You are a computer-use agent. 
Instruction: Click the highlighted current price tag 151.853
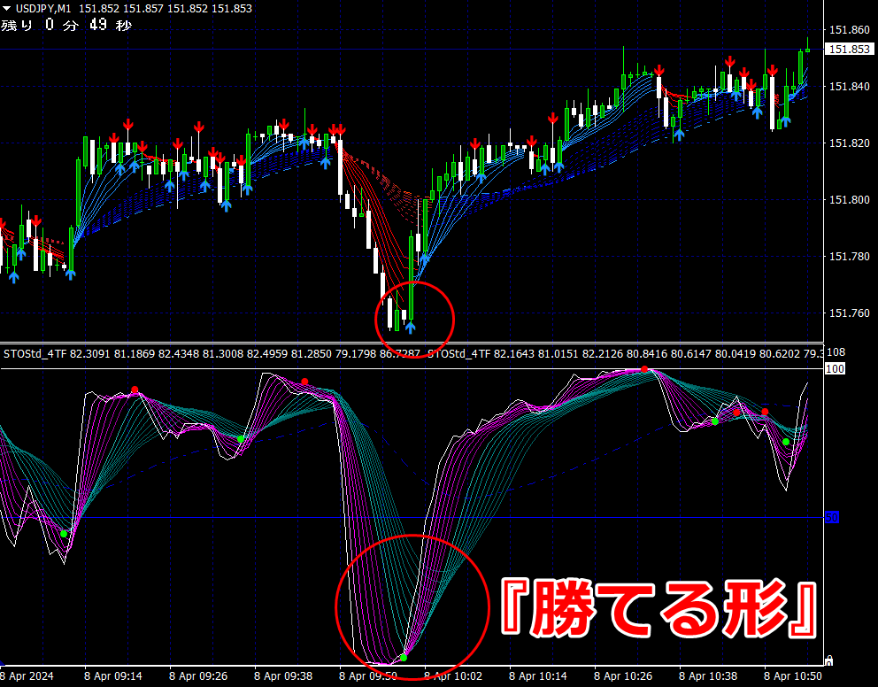[850, 50]
